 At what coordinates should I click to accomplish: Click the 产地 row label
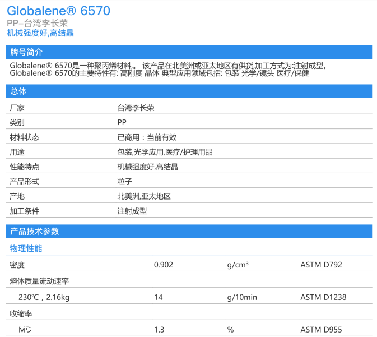pyautogui.click(x=17, y=196)
